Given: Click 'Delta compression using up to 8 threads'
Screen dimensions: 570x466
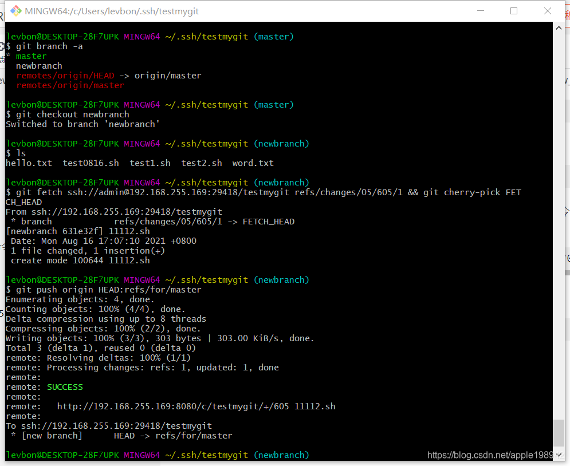Looking at the screenshot, I should (x=106, y=319).
